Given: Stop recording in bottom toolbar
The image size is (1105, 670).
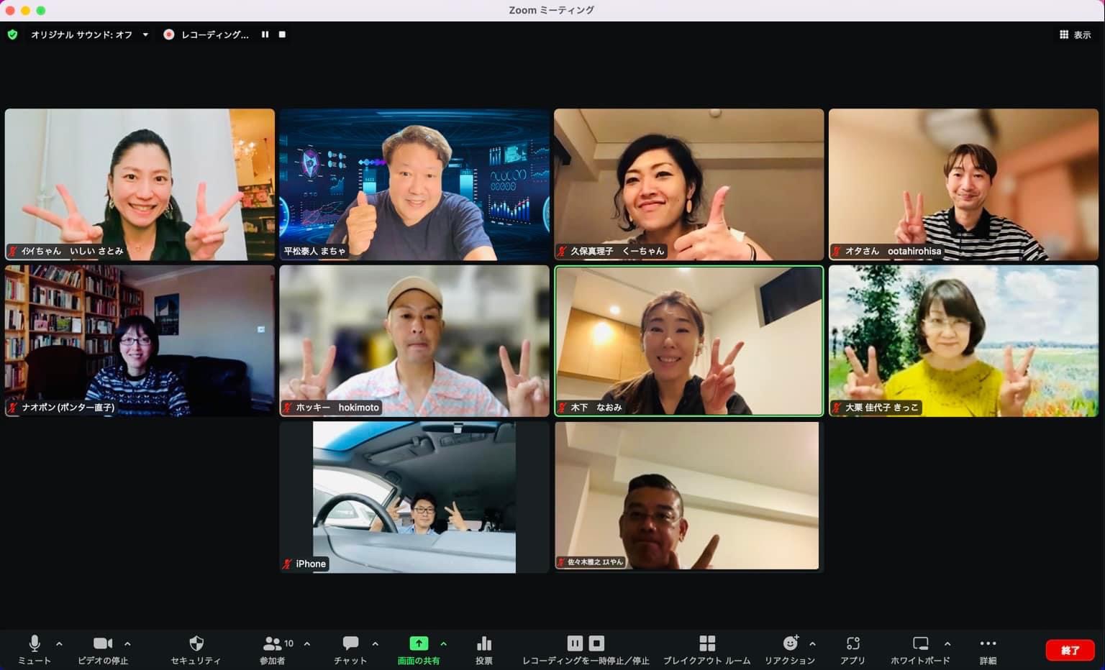Looking at the screenshot, I should pos(596,643).
